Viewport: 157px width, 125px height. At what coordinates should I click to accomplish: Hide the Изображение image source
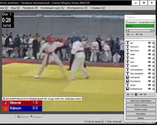tap(149, 89)
